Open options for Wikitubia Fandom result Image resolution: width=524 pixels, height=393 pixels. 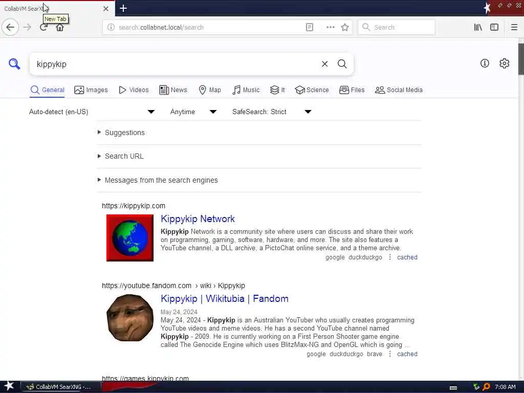389,354
